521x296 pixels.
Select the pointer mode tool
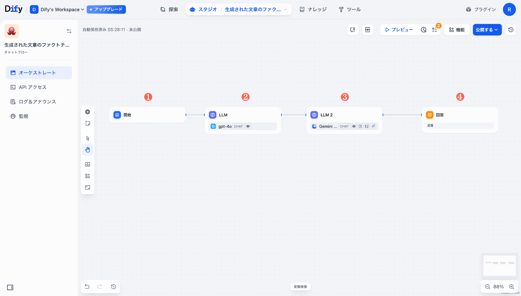(x=88, y=138)
